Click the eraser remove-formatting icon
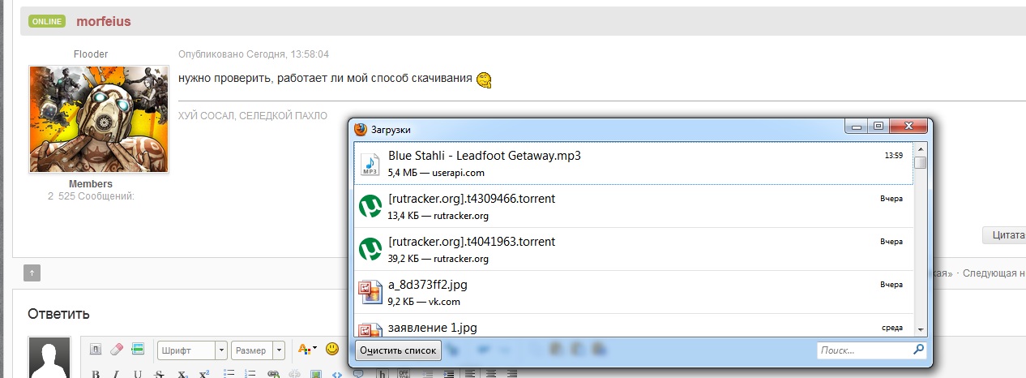This screenshot has width=1026, height=378. coord(116,350)
